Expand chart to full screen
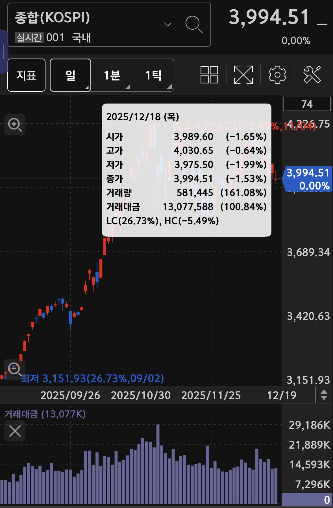The image size is (333, 508). 243,75
